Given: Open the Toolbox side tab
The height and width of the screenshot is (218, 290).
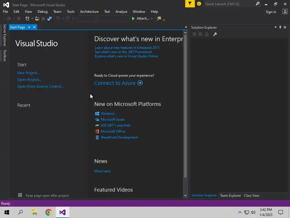Looking at the screenshot, I should (x=5, y=55).
